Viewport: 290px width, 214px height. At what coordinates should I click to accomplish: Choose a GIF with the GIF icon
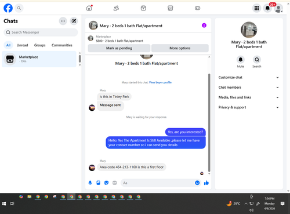[x=115, y=183]
